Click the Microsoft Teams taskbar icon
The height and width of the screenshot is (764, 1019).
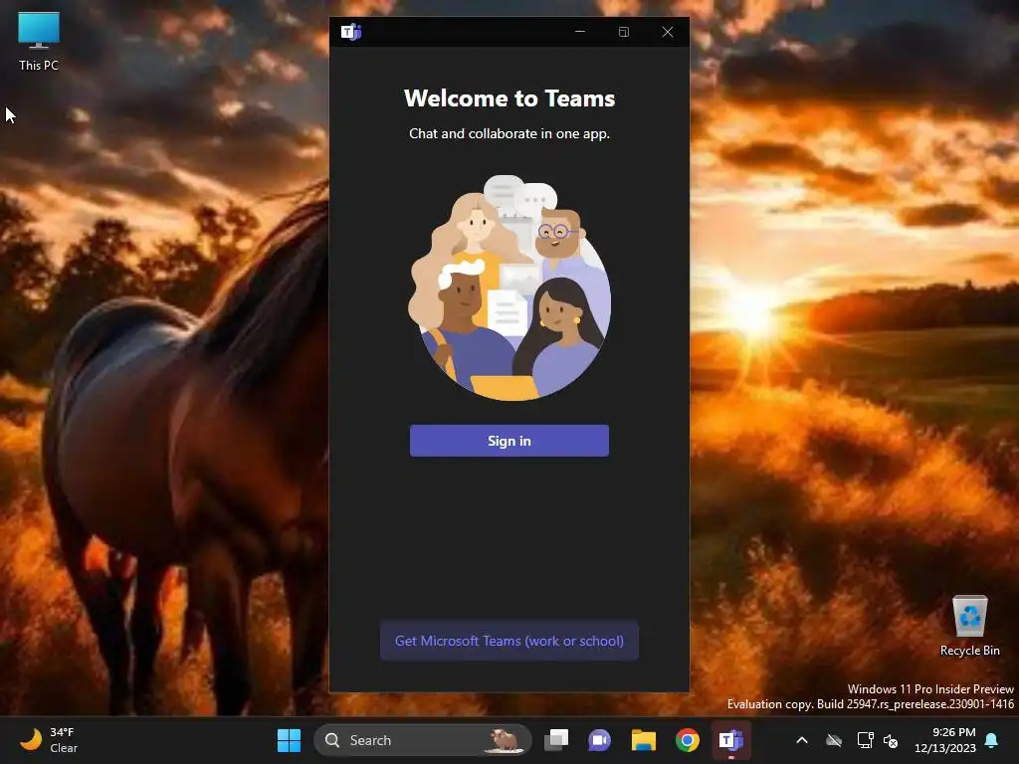[731, 740]
